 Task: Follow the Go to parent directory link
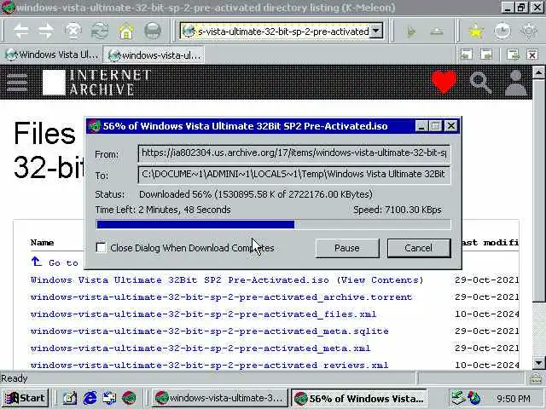[55, 262]
